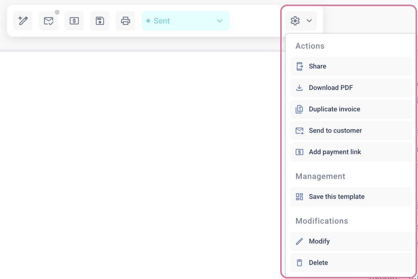
Task: Click the envelope icon beside Send to customer
Action: click(299, 130)
